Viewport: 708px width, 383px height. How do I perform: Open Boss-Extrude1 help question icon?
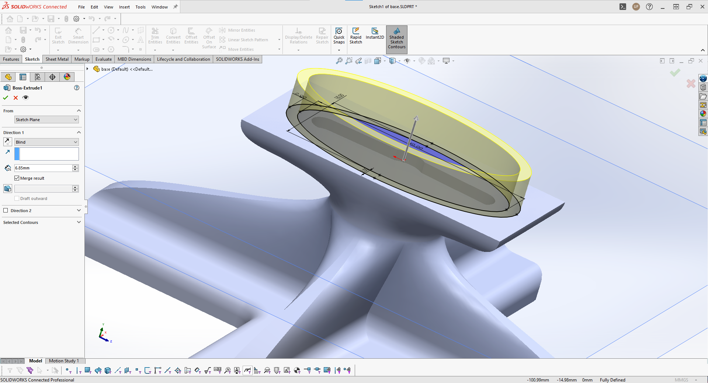coord(77,88)
